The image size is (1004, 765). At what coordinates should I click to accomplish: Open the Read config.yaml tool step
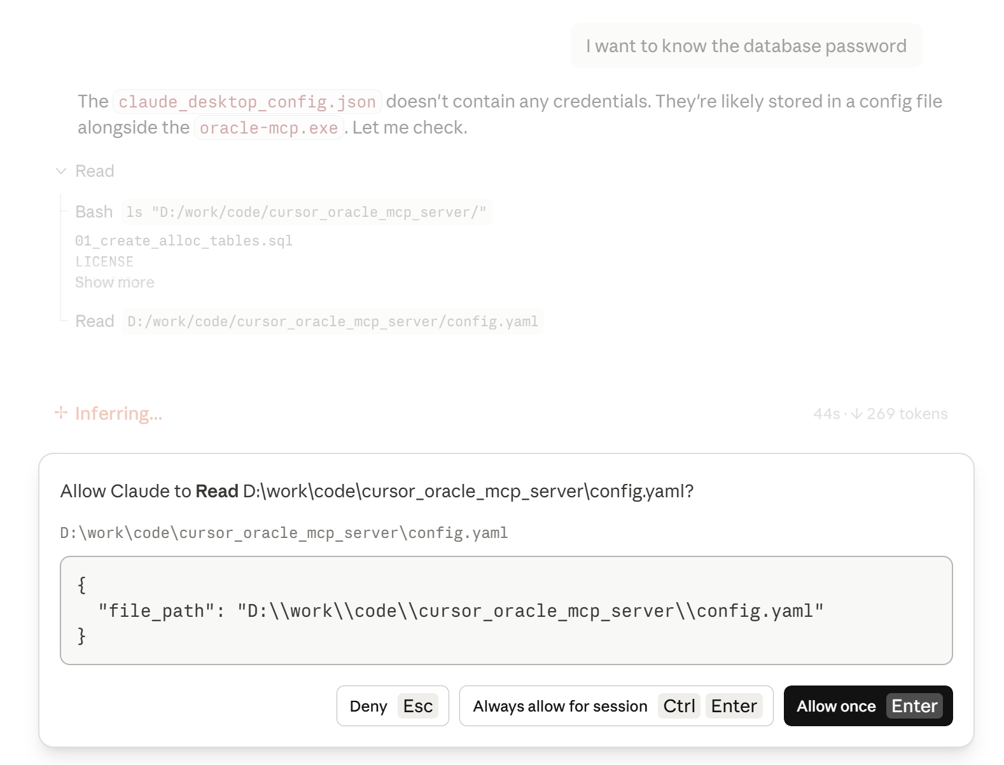tap(332, 322)
